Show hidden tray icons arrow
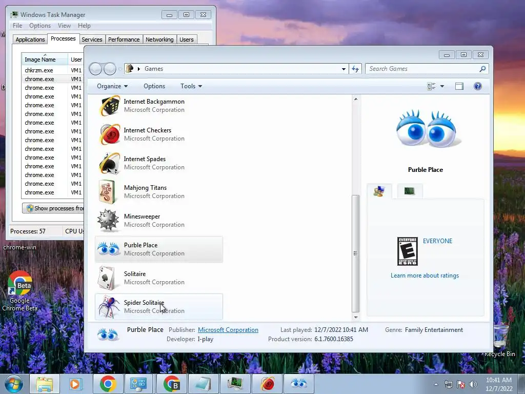525x394 pixels. [436, 384]
